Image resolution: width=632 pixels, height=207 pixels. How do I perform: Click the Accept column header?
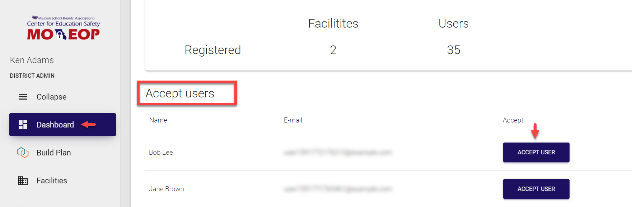pyautogui.click(x=513, y=120)
